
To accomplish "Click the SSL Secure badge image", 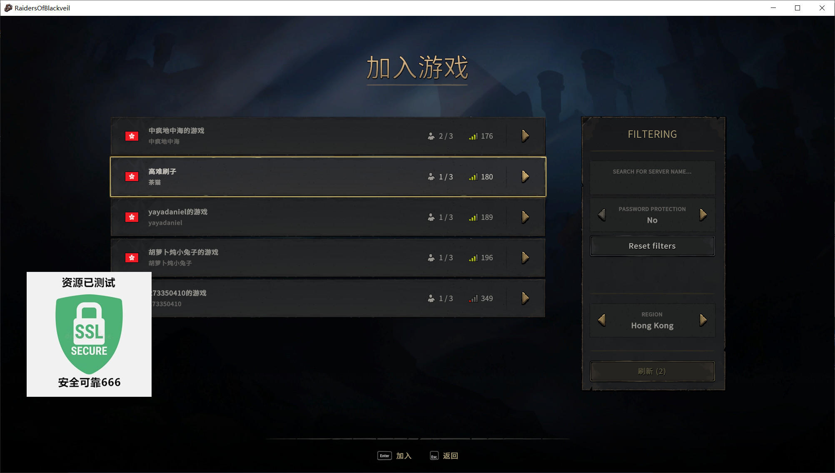I will coord(89,334).
